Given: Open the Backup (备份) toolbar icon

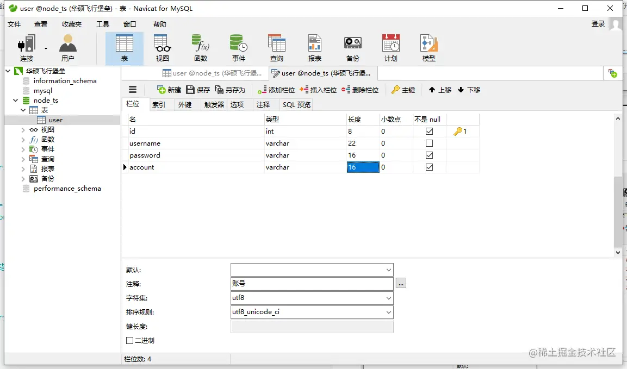Looking at the screenshot, I should tap(353, 48).
